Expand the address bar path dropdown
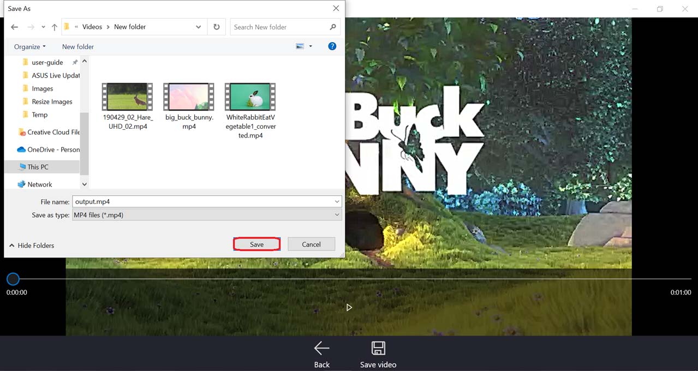This screenshot has width=698, height=371. (x=198, y=27)
